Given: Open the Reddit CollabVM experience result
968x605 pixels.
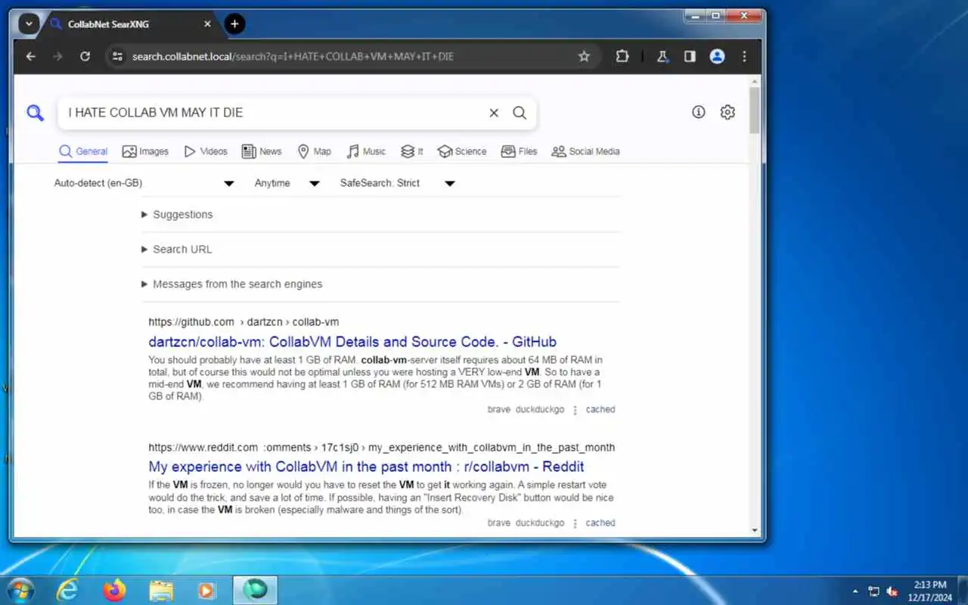Looking at the screenshot, I should tap(366, 467).
